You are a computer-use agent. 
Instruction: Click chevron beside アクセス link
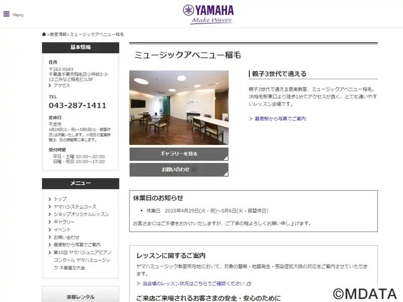pyautogui.click(x=50, y=86)
